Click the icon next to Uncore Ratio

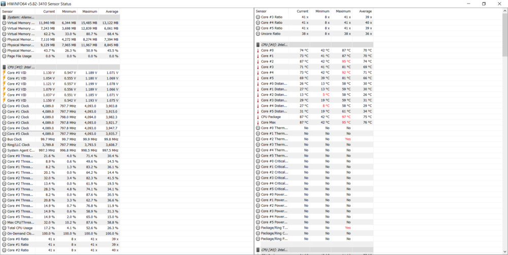[258, 33]
